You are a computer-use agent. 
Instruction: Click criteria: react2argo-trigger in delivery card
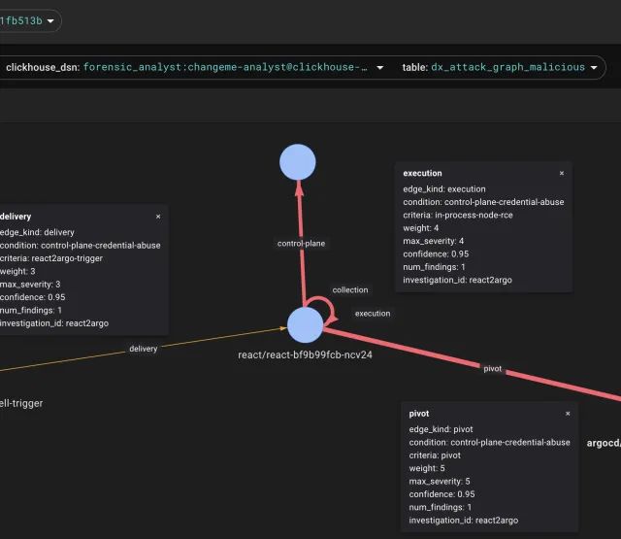(51, 258)
